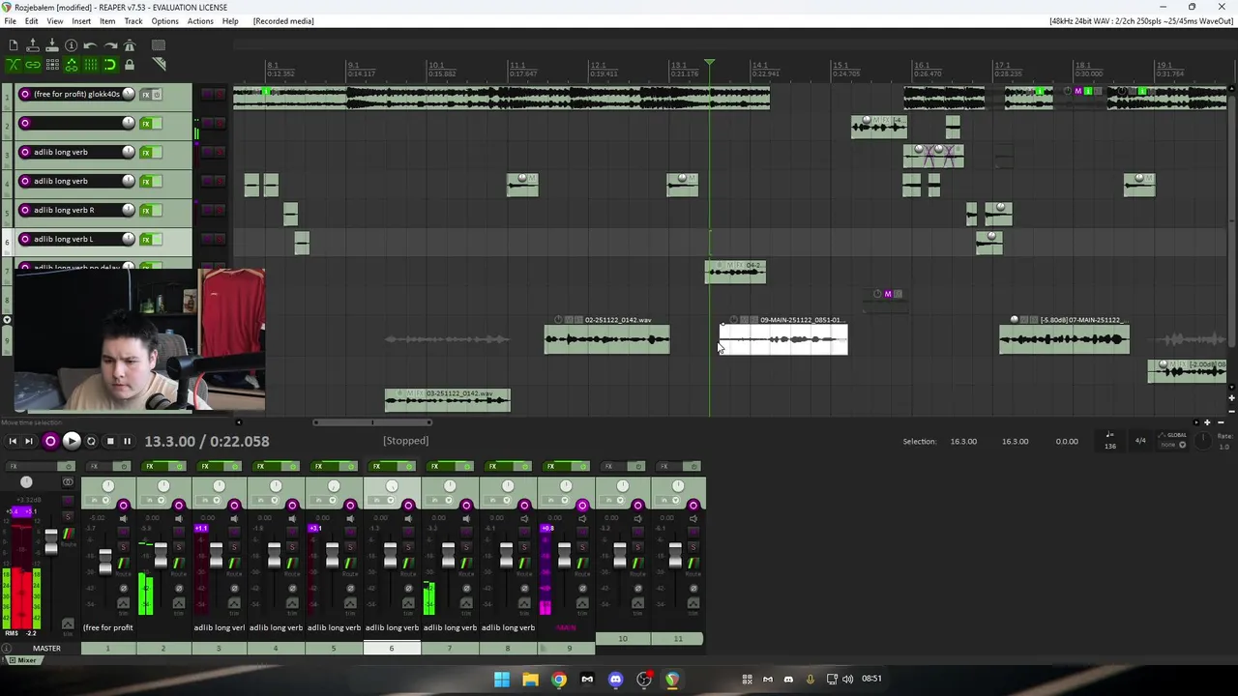1238x696 pixels.
Task: Open the Insert menu
Action: 81,21
